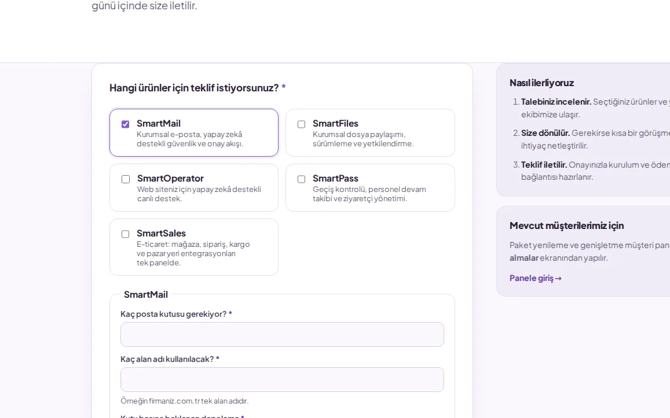Click the 'SmartMail' section legend above the fields
Image resolution: width=670 pixels, height=418 pixels.
point(146,295)
